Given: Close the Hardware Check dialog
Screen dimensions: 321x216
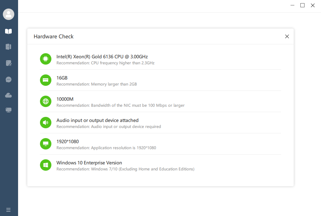Looking at the screenshot, I should pos(287,36).
